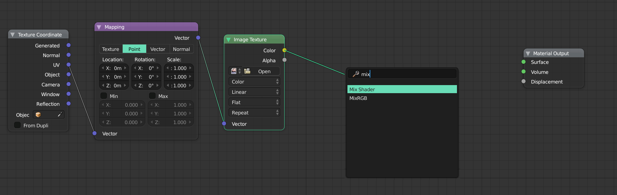The height and width of the screenshot is (195, 617).
Task: Click the Location X field
Action: [x=114, y=68]
